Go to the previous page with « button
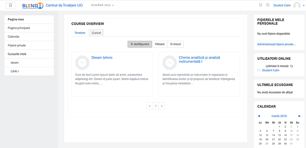The width and height of the screenshot is (306, 148). tap(150, 106)
